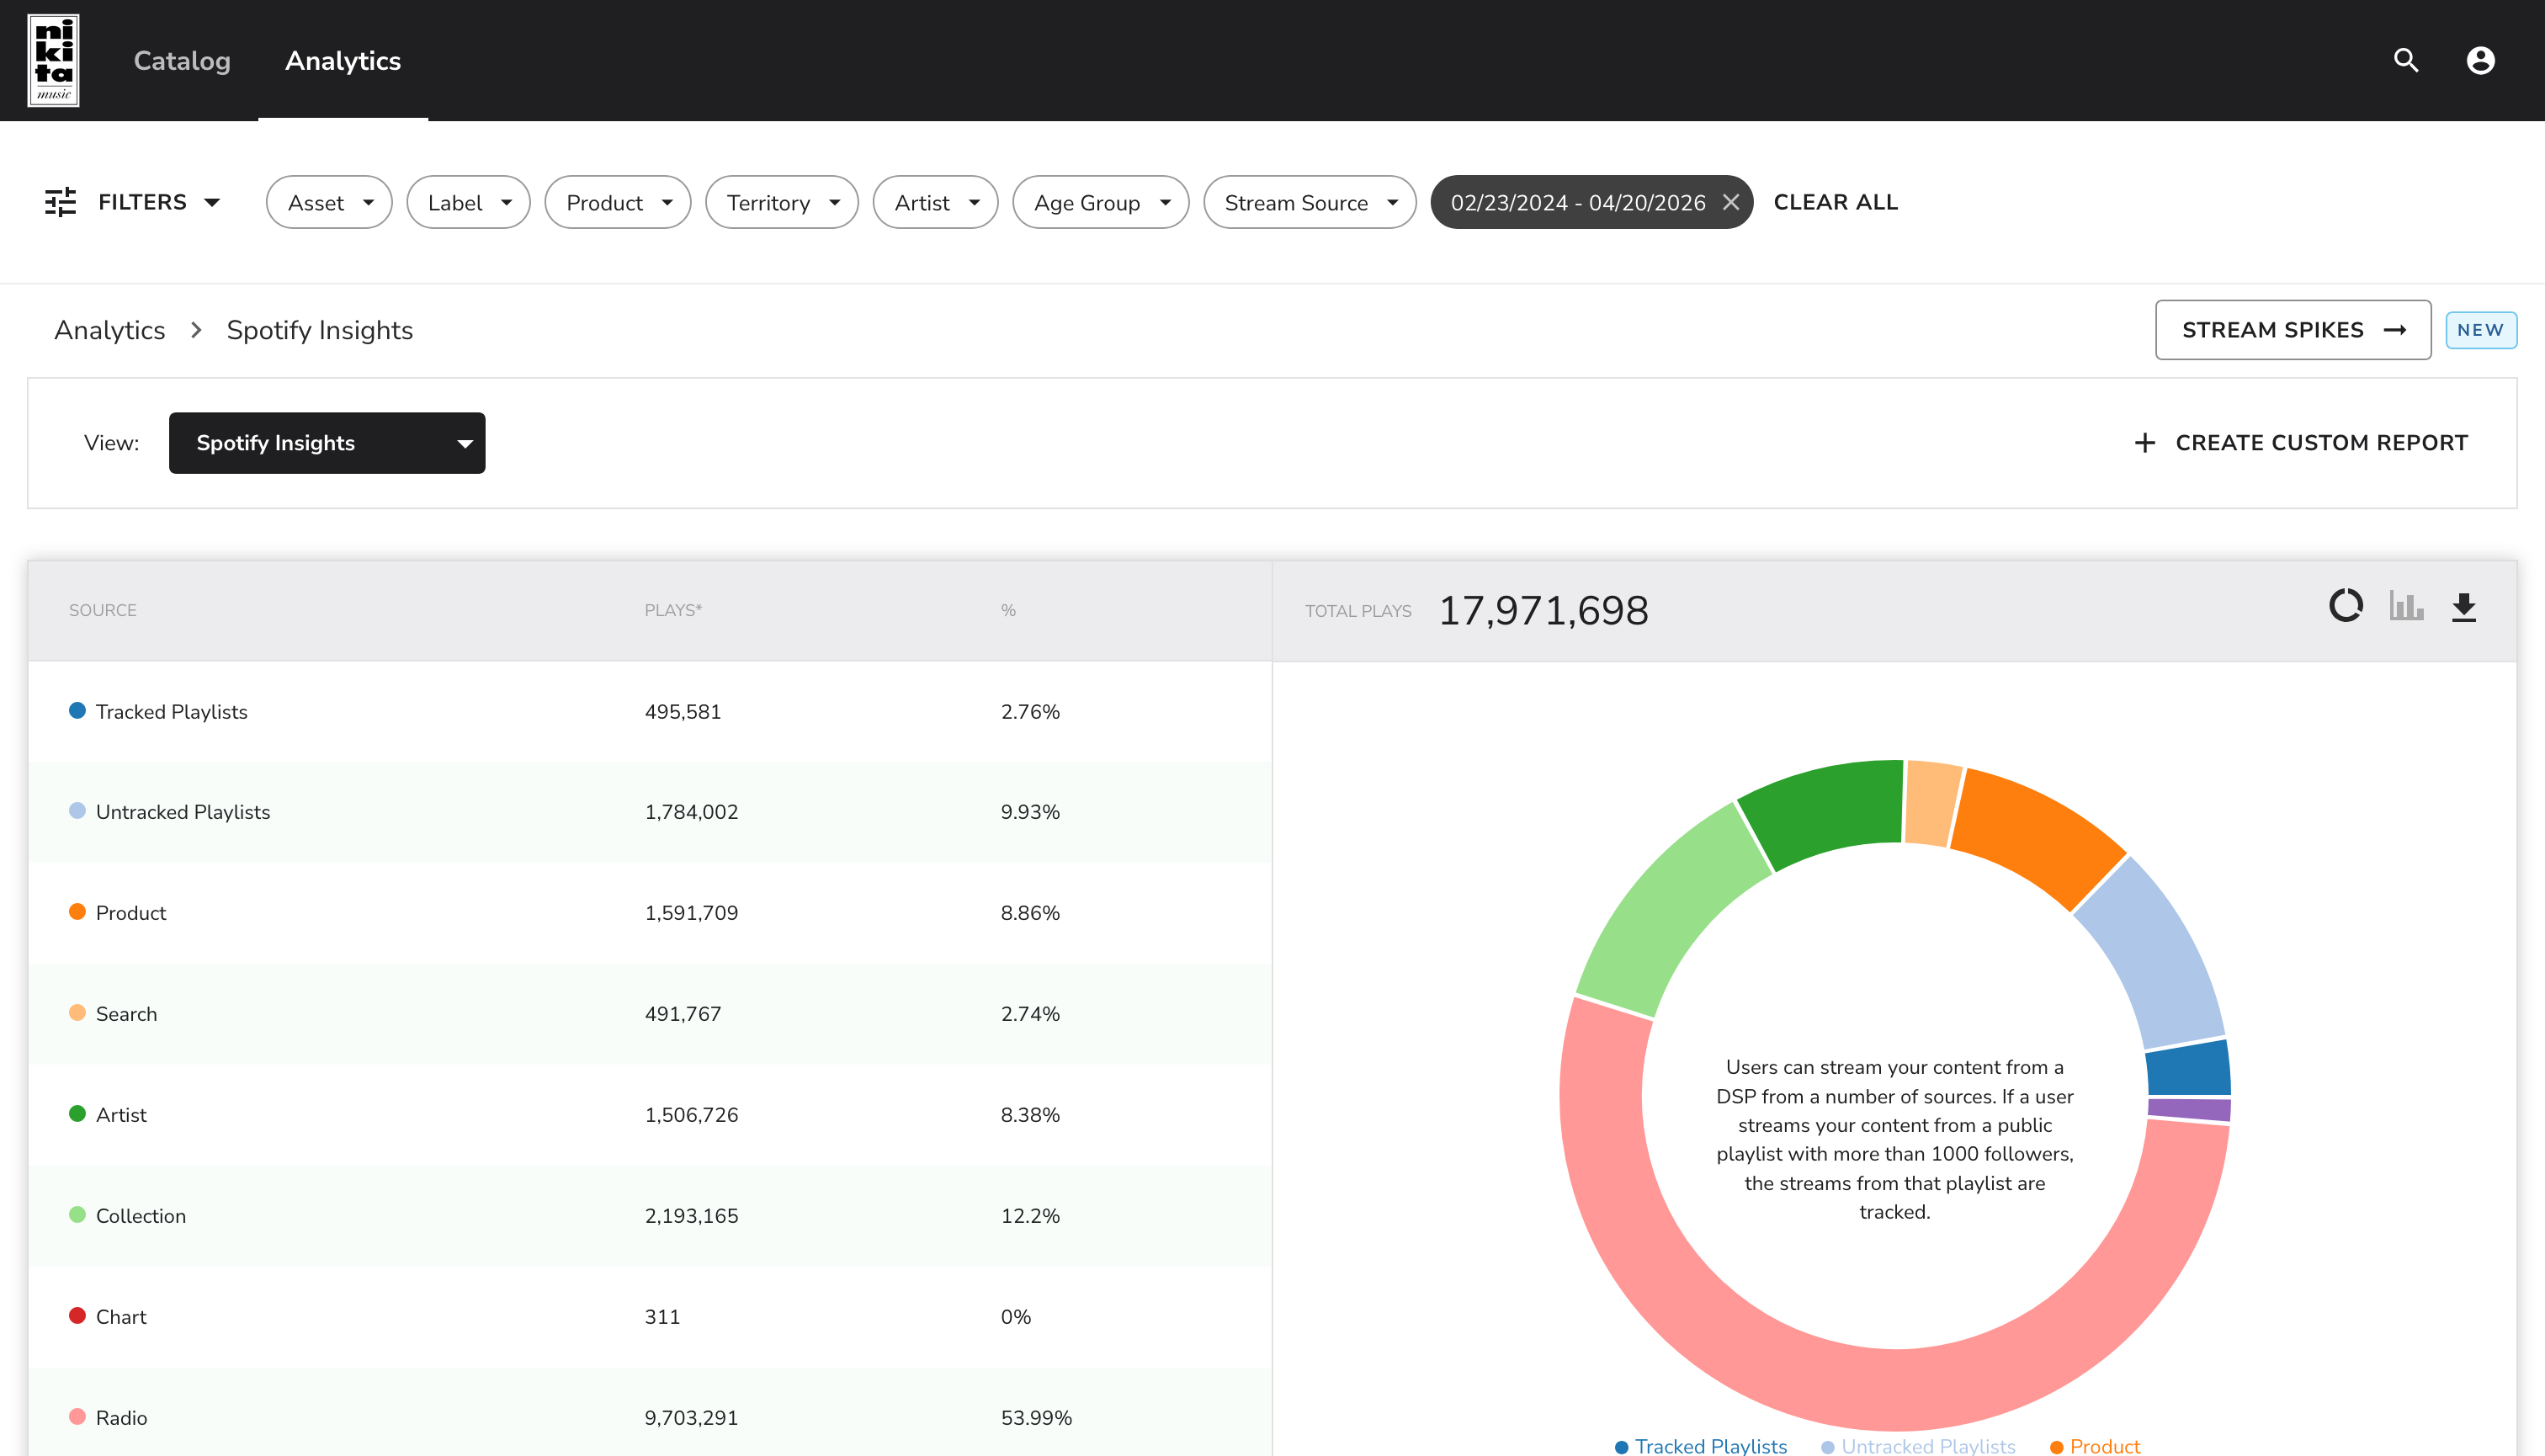Toggle Product in chart legend
Screen dimensions: 2545x1456
(x=2095, y=1446)
